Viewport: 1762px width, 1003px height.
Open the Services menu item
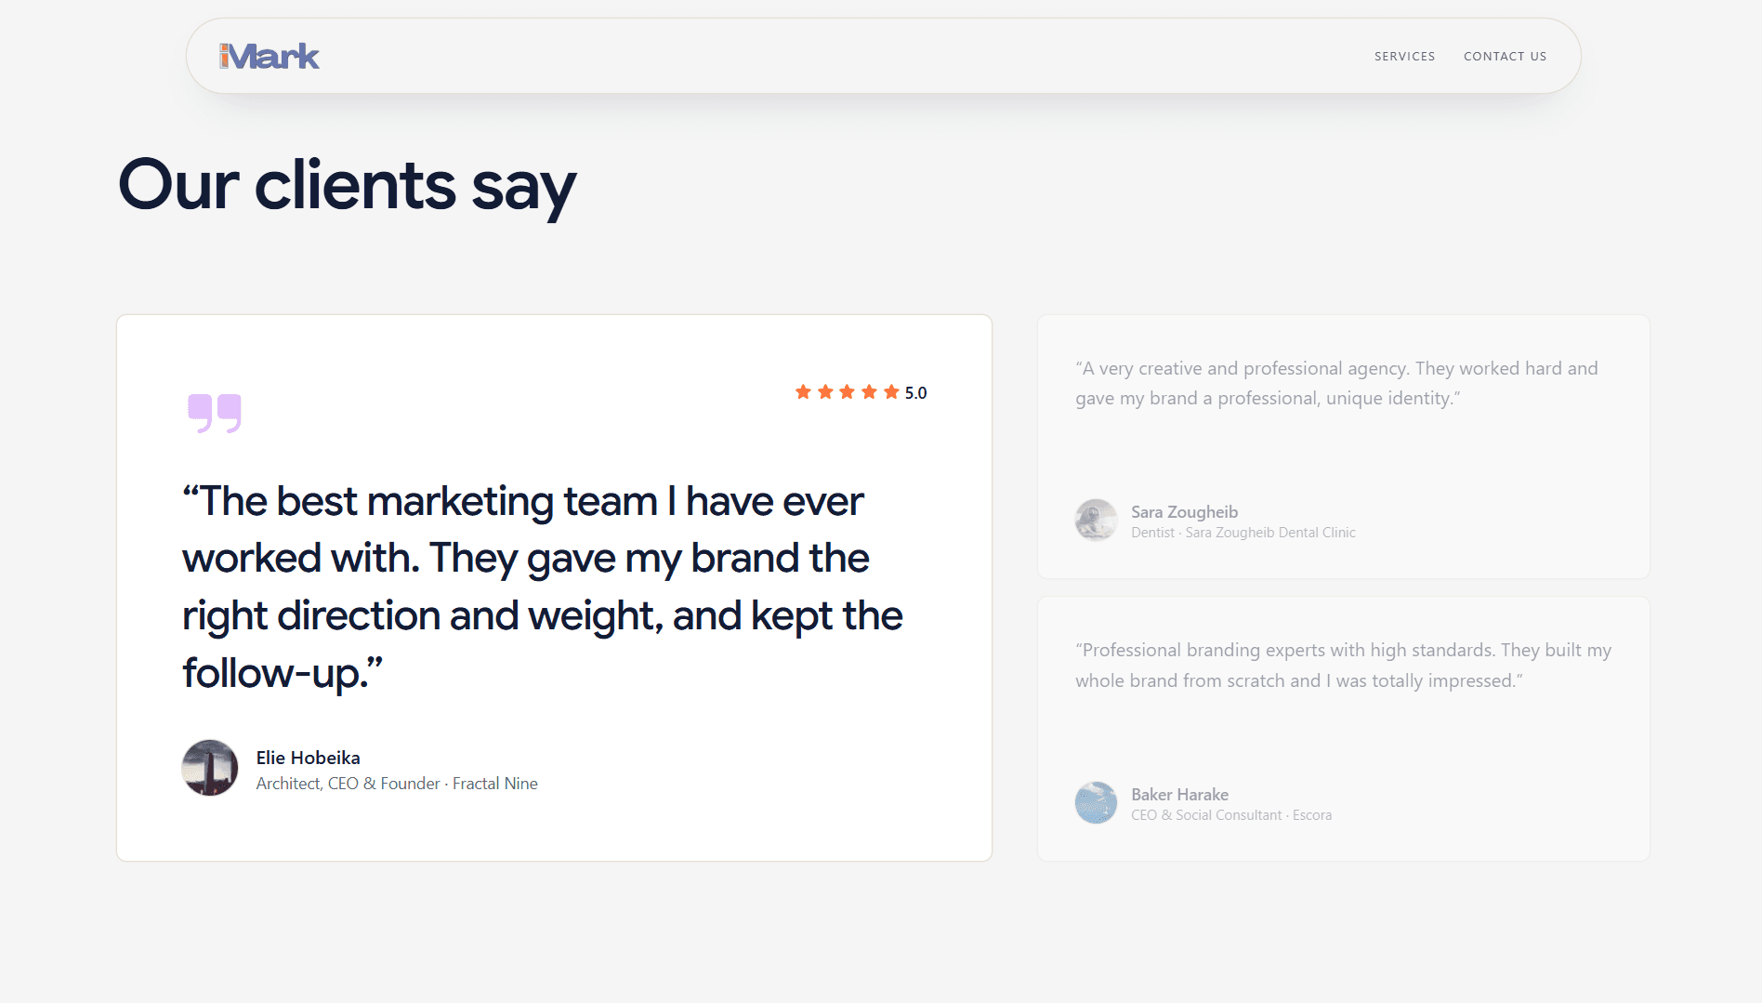click(1404, 57)
